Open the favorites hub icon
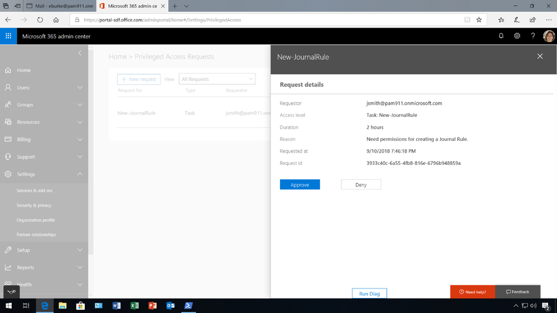Image resolution: width=557 pixels, height=313 pixels. [501, 20]
